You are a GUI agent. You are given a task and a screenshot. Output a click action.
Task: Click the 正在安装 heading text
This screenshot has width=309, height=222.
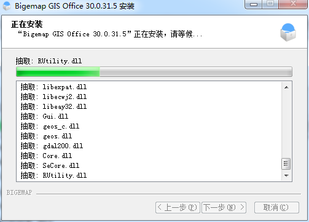pyautogui.click(x=27, y=24)
